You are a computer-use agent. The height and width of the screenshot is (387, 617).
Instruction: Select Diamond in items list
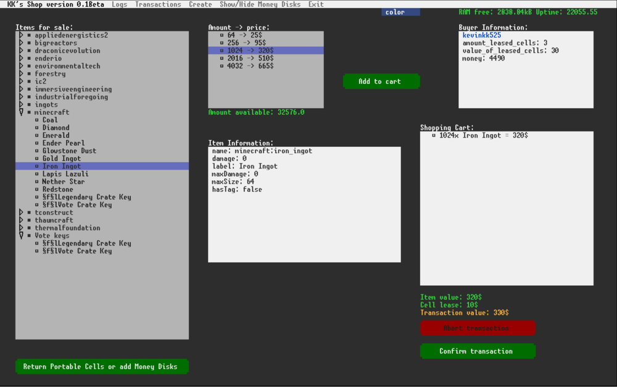pyautogui.click(x=56, y=128)
